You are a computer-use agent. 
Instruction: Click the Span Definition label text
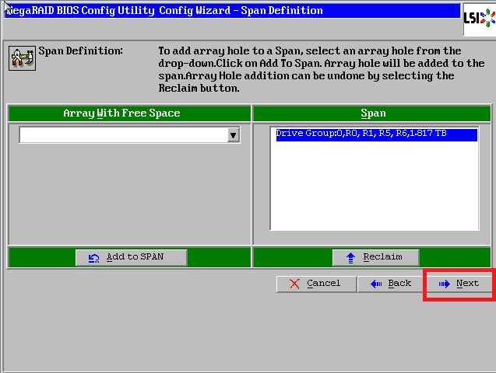81,51
